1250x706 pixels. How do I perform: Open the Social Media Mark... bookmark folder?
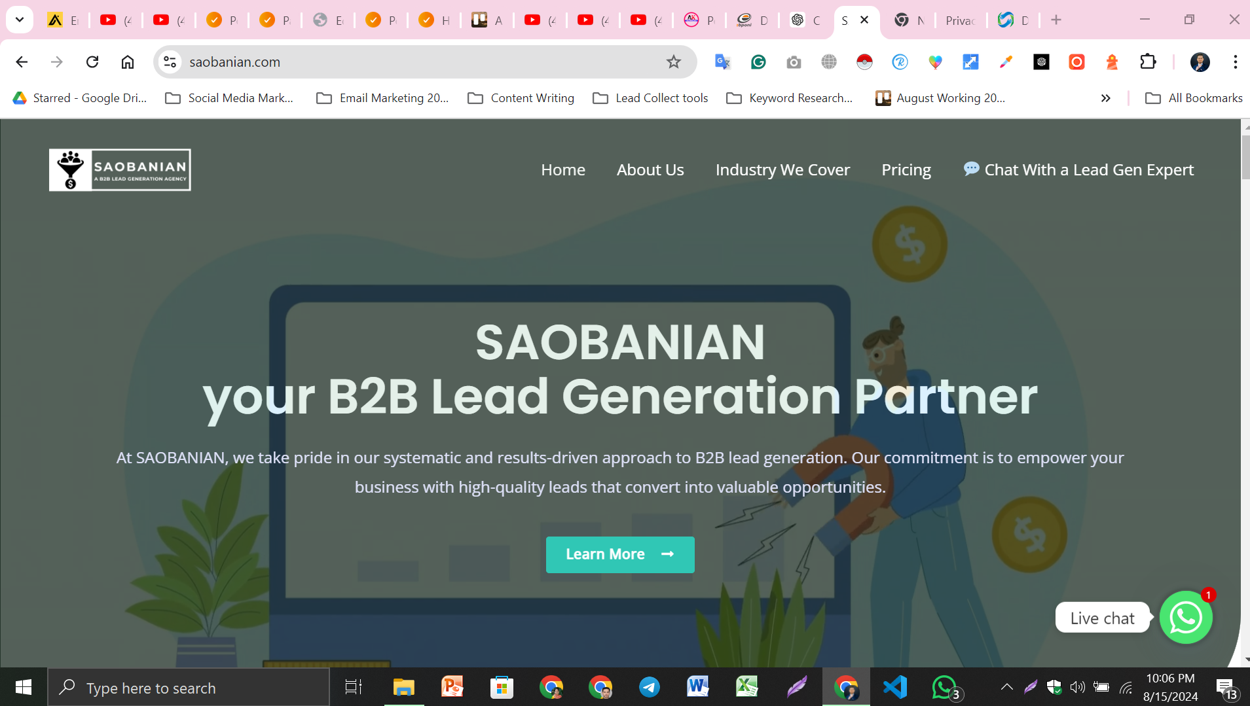(229, 98)
